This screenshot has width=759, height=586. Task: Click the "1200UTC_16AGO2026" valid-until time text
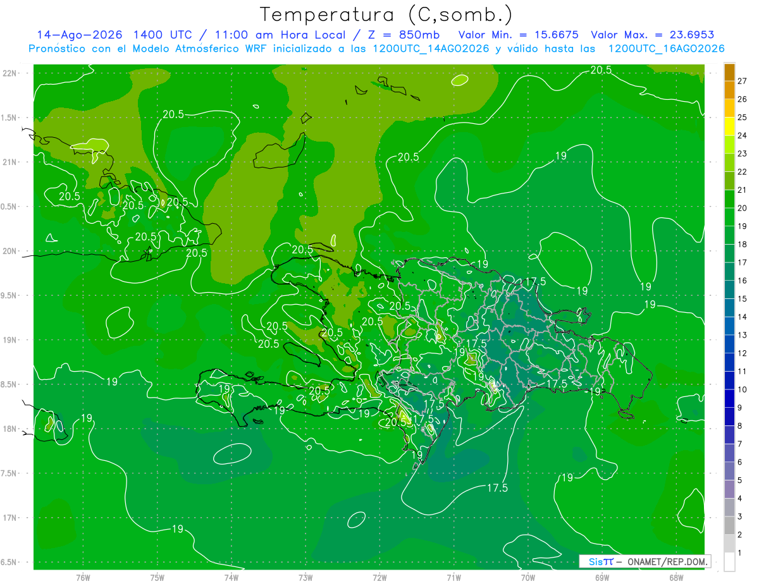coord(666,49)
